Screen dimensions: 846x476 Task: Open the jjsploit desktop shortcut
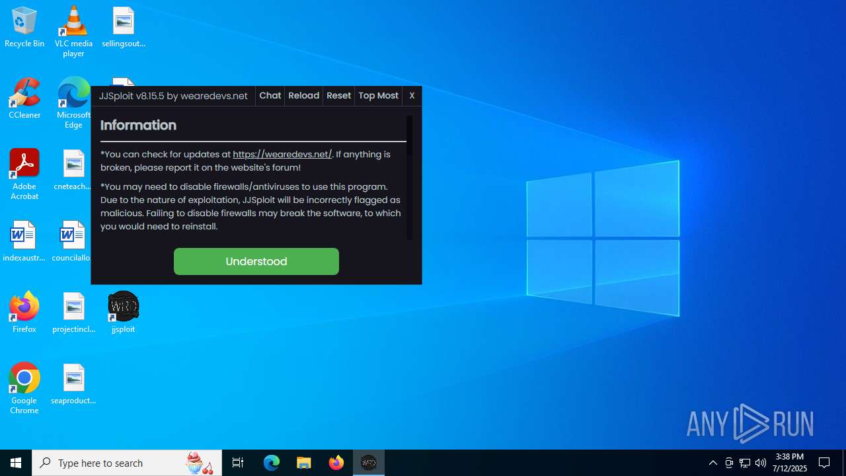(x=123, y=313)
